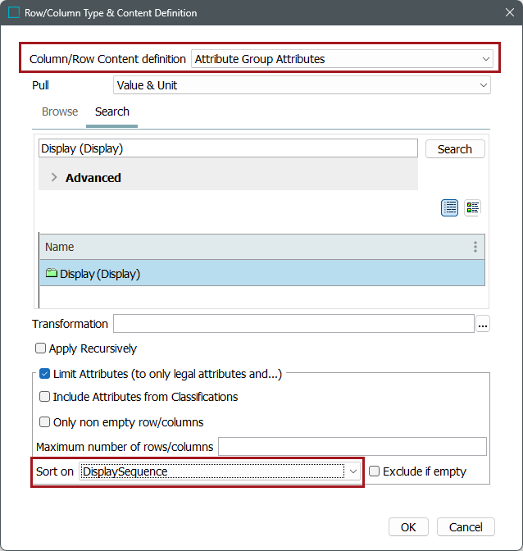The image size is (523, 551).
Task: Check Include Attributes from Classifications
Action: point(45,397)
